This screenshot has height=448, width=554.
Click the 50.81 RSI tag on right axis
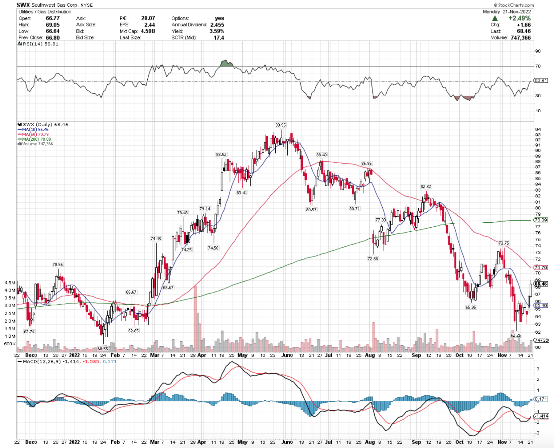pos(541,81)
